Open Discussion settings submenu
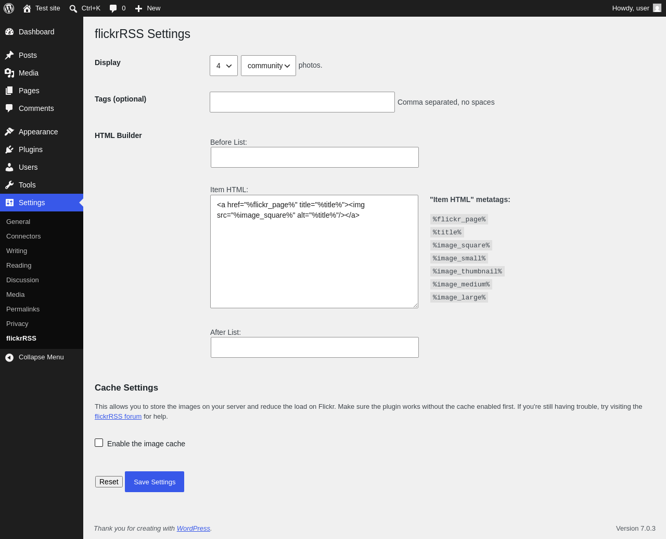The image size is (666, 539). [x=22, y=280]
